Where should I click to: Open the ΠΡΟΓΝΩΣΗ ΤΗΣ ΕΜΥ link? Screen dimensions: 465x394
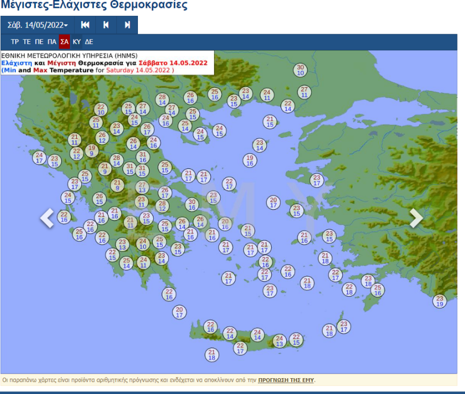pos(286,380)
